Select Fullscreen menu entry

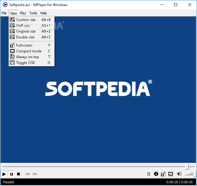coord(31,45)
